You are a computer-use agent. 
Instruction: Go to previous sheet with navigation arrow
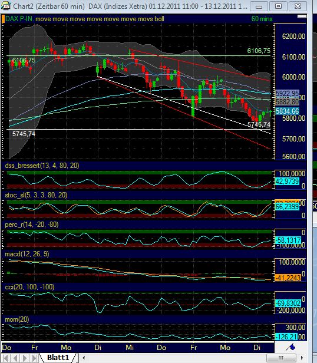tap(15, 358)
